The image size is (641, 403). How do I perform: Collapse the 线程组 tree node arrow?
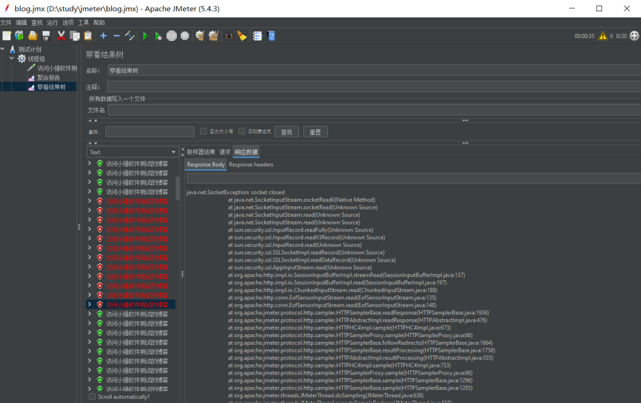pos(11,58)
